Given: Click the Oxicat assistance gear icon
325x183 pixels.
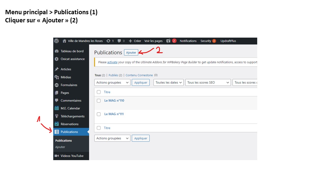Looking at the screenshot, I should [57, 59].
